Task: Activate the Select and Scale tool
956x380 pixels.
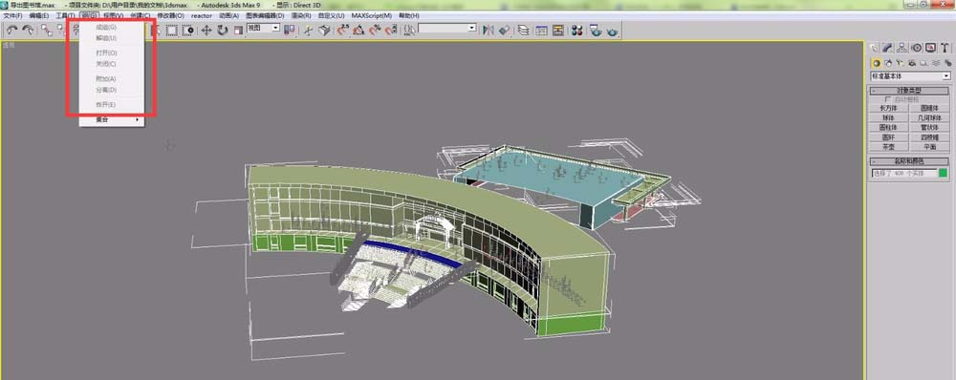Action: click(238, 30)
